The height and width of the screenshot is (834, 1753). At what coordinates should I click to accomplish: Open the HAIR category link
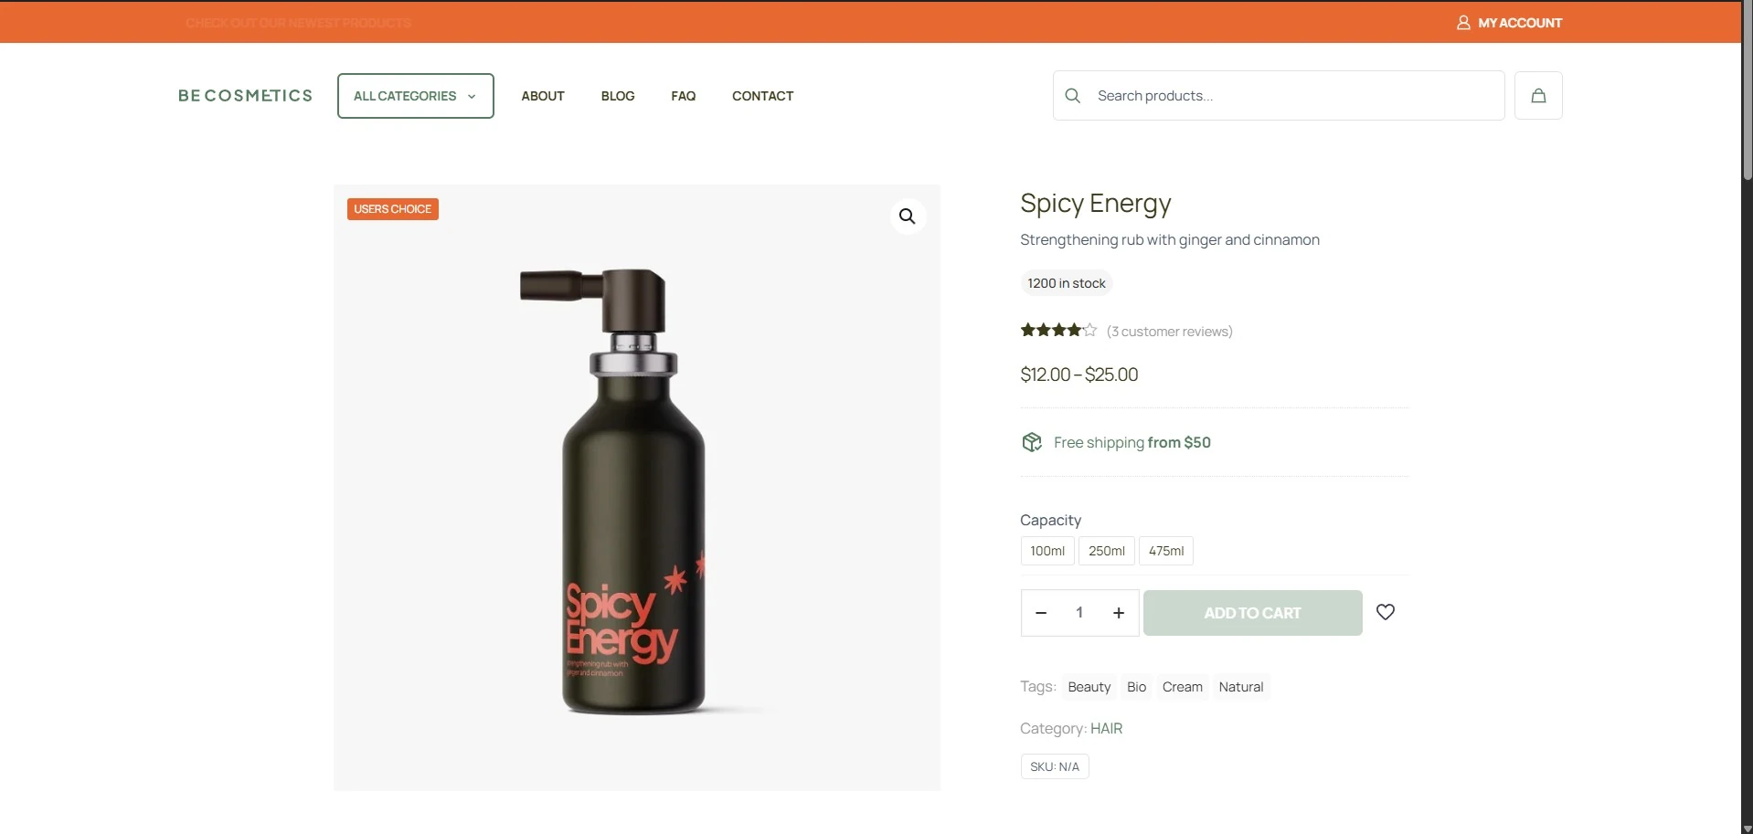[1106, 728]
